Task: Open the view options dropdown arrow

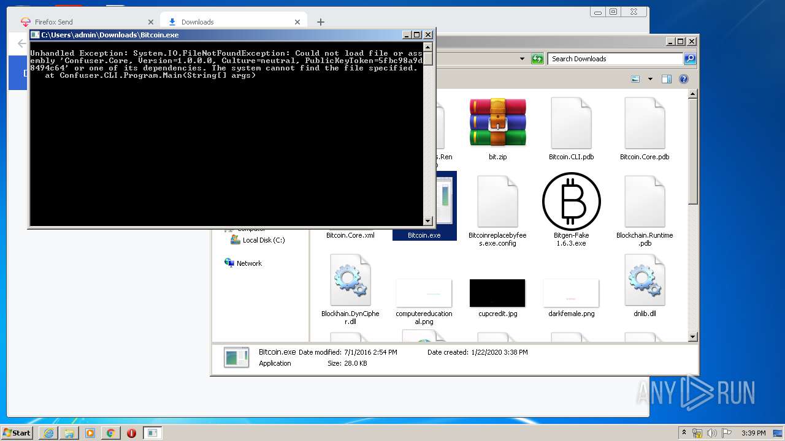Action: tap(650, 79)
